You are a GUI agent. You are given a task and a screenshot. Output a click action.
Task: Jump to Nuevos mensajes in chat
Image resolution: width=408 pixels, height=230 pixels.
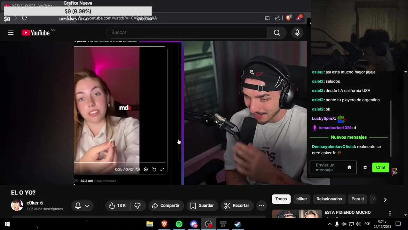click(x=348, y=137)
